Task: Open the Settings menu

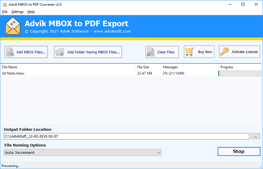Action: (18, 12)
